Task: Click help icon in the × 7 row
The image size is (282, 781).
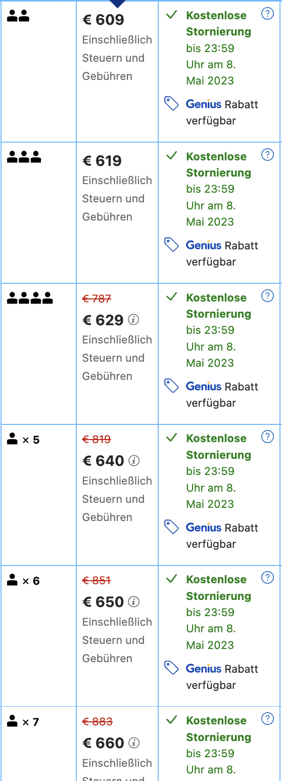Action: (267, 719)
